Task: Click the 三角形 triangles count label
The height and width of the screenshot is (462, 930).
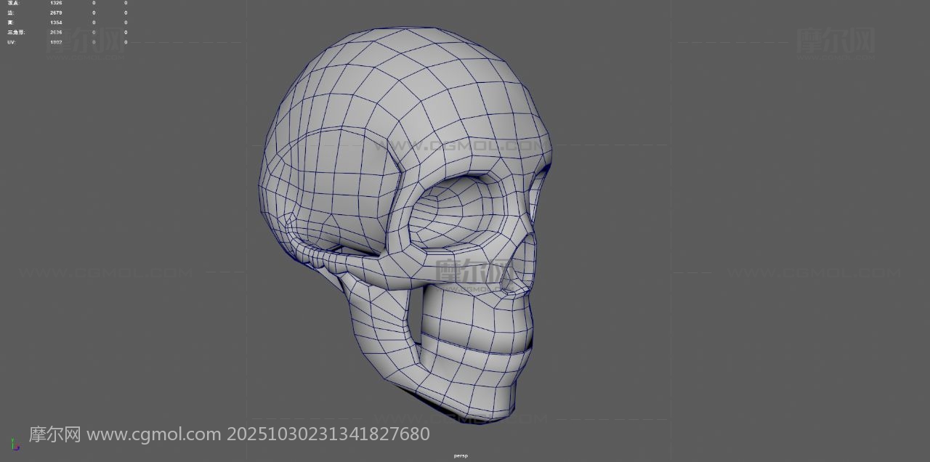Action: [15, 32]
